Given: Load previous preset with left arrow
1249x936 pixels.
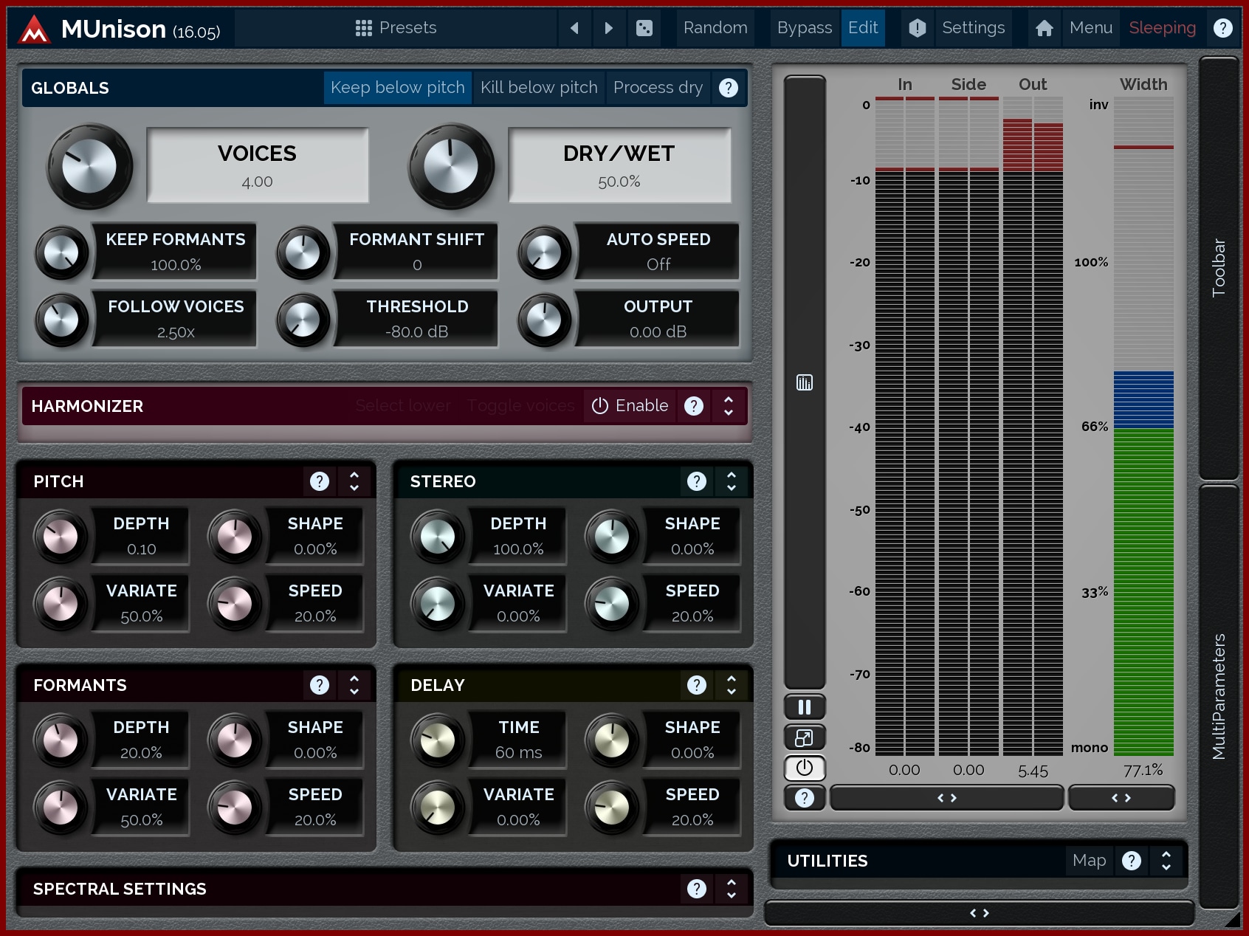Looking at the screenshot, I should (x=574, y=28).
